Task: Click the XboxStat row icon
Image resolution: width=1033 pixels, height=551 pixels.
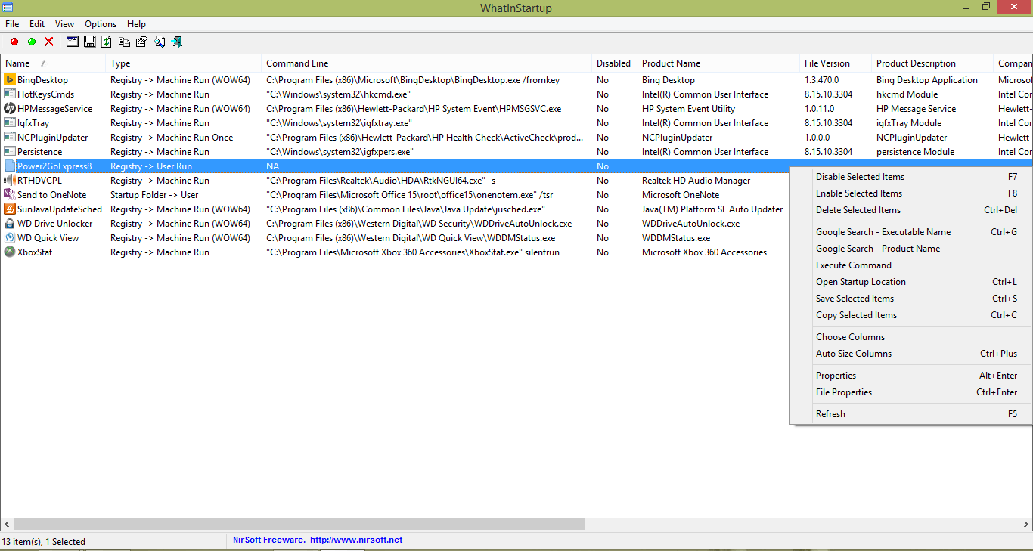Action: [x=10, y=252]
